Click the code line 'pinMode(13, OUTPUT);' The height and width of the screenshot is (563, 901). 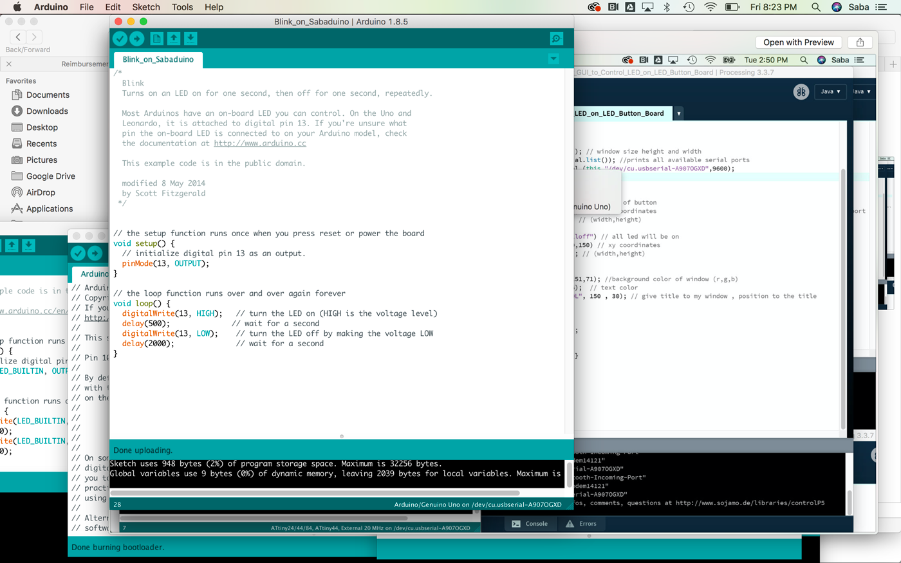tap(165, 263)
